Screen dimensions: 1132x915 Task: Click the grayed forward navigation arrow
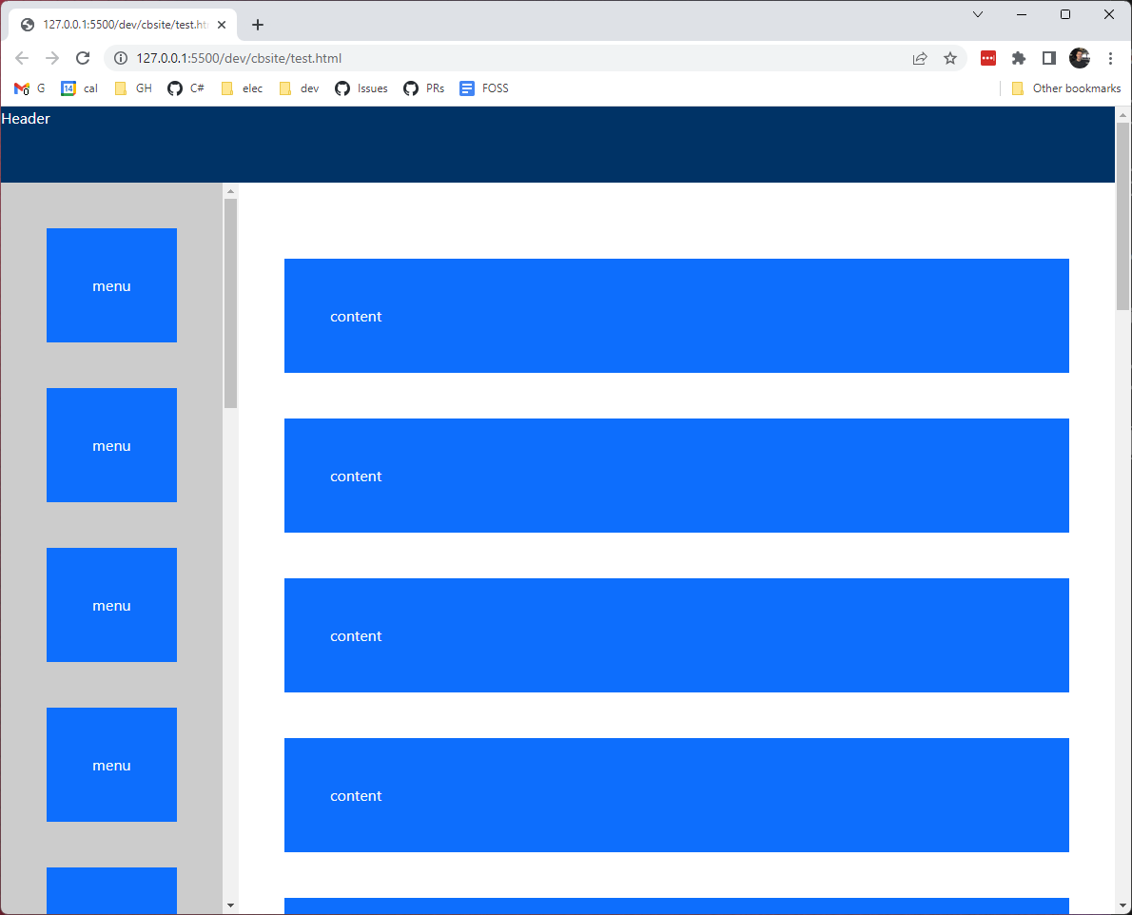tap(52, 58)
